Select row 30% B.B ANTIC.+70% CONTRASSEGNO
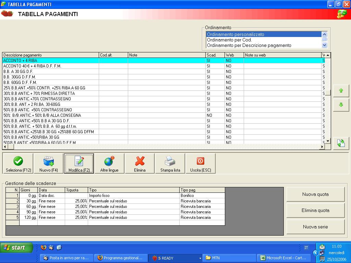This screenshot has width=351, height=263. point(164,99)
